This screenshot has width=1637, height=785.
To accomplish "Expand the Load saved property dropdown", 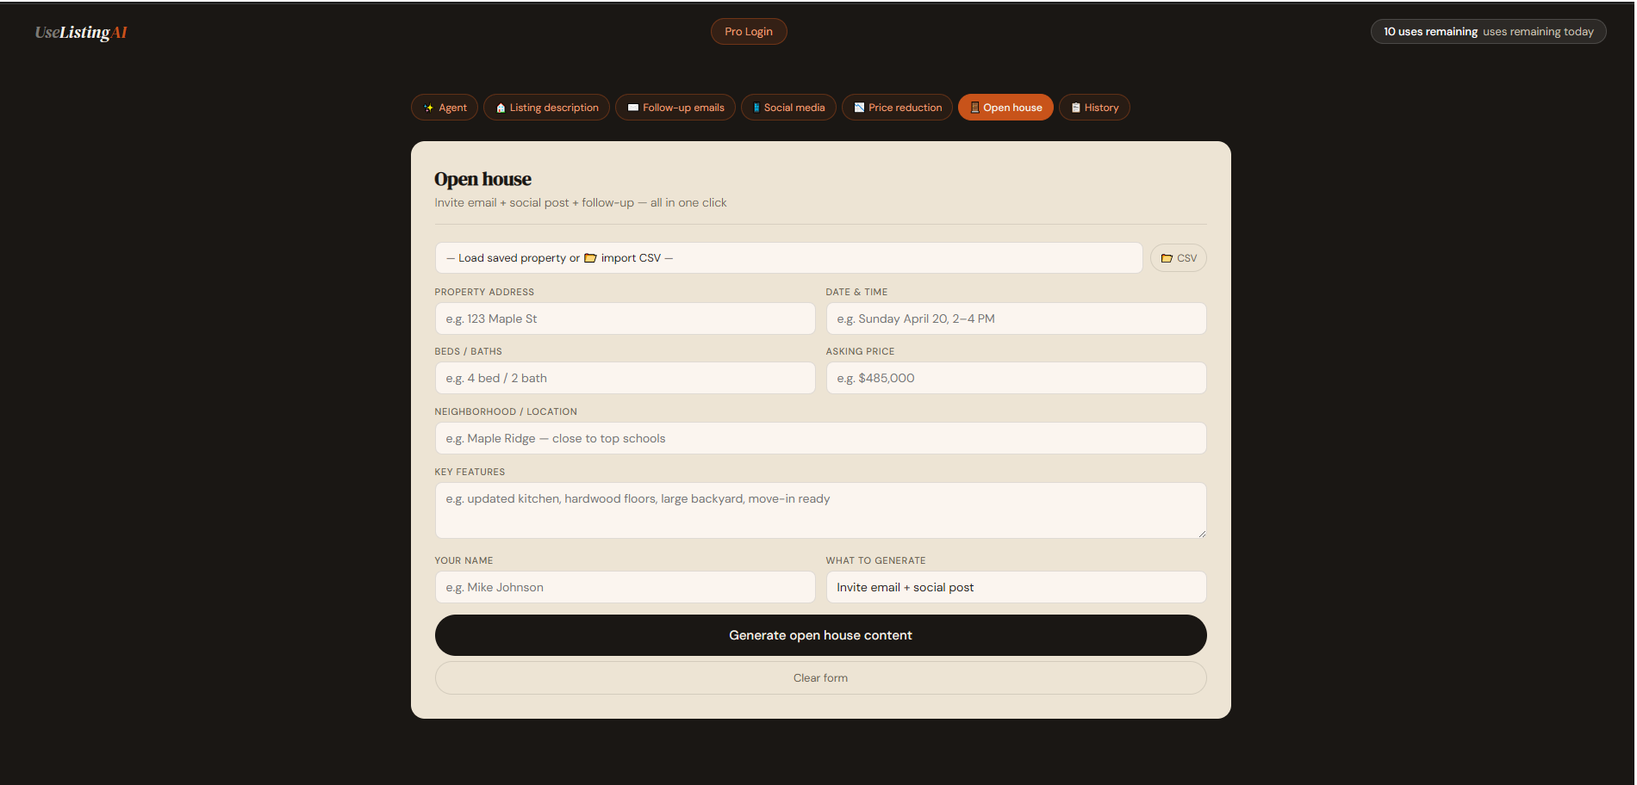I will [788, 258].
